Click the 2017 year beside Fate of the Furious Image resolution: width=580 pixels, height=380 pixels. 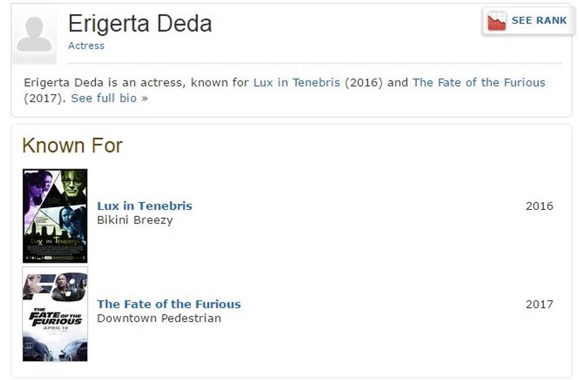click(x=539, y=304)
